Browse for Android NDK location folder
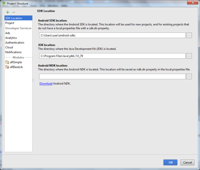The width and height of the screenshot is (200, 170). pos(189,77)
